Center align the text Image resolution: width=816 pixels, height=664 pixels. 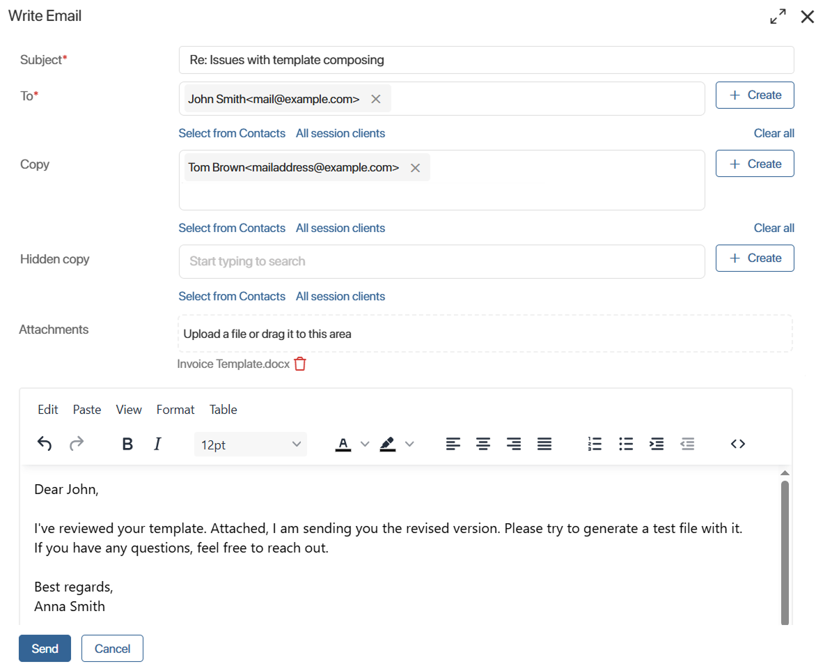[483, 444]
